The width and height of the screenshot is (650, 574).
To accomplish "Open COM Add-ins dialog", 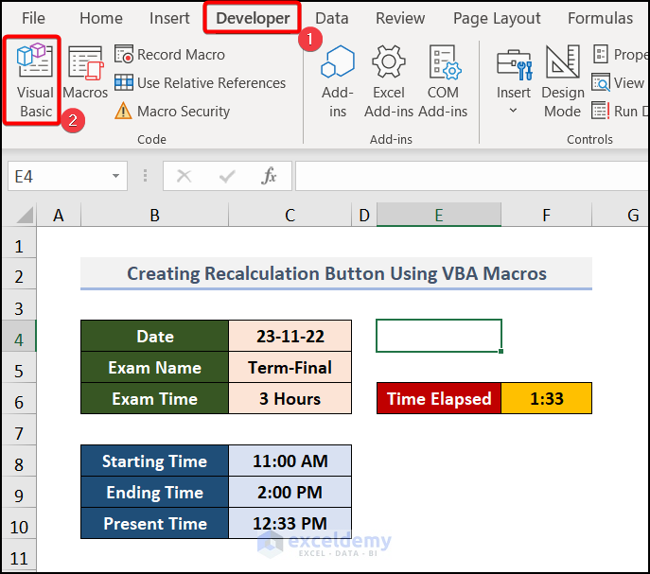I will pyautogui.click(x=443, y=81).
